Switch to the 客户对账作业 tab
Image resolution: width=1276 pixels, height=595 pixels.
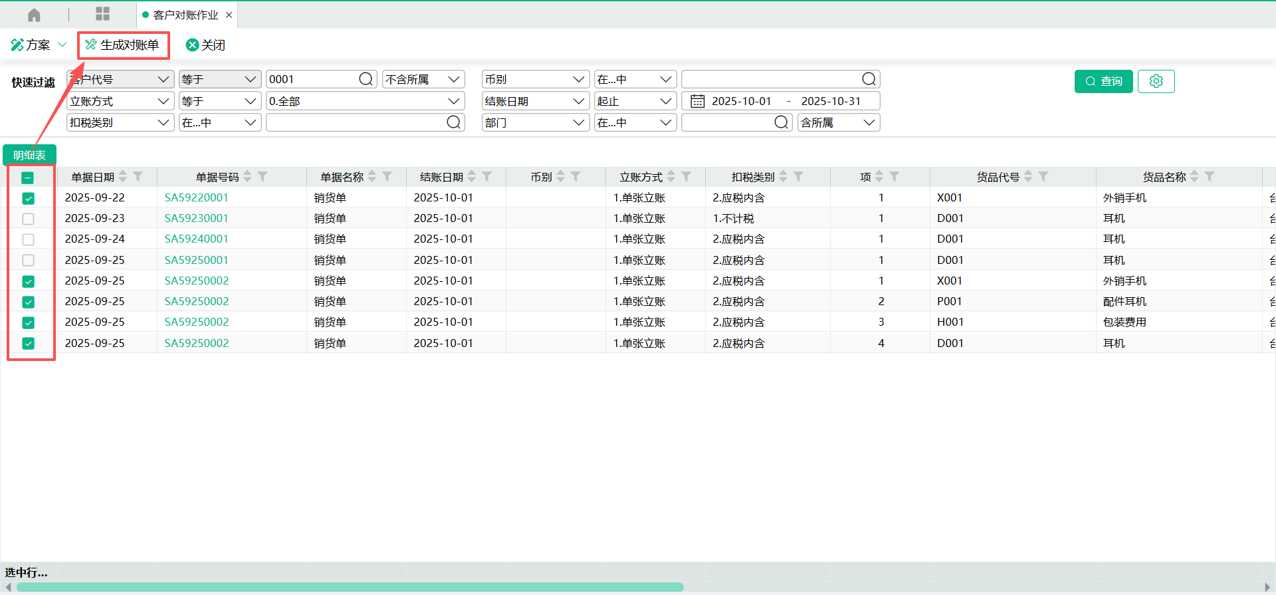(x=185, y=15)
